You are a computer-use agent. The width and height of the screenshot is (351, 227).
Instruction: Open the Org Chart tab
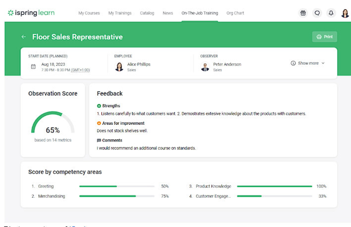click(235, 13)
